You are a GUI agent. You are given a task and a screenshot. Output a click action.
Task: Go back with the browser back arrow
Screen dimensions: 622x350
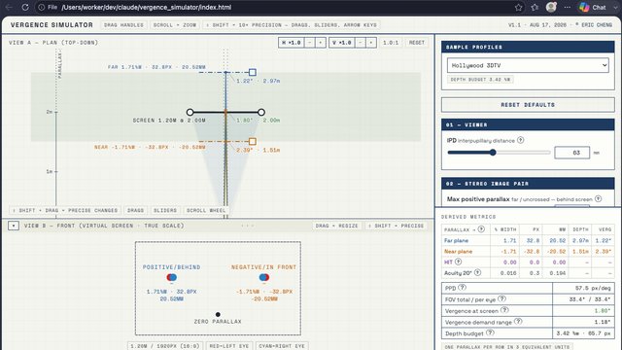(x=9, y=7)
